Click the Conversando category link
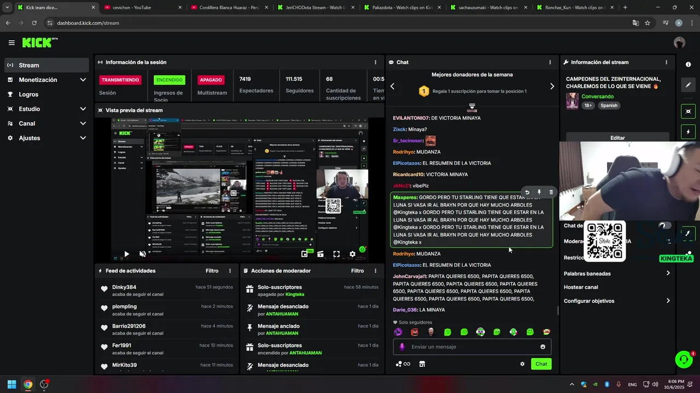Image resolution: width=700 pixels, height=393 pixels. tap(597, 97)
